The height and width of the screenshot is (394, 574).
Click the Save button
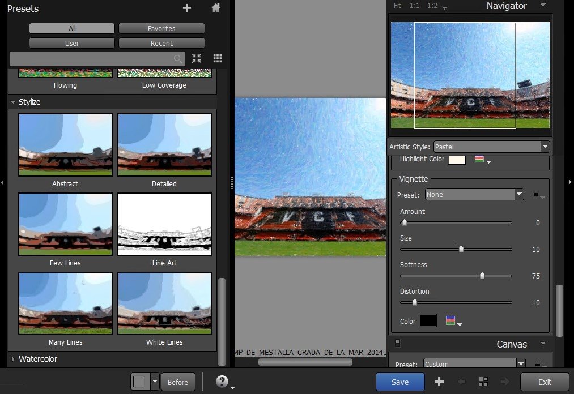[x=400, y=382]
